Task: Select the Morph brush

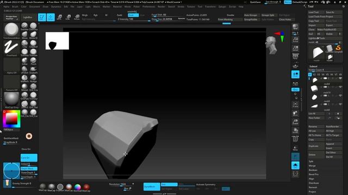Action: click(x=24, y=87)
